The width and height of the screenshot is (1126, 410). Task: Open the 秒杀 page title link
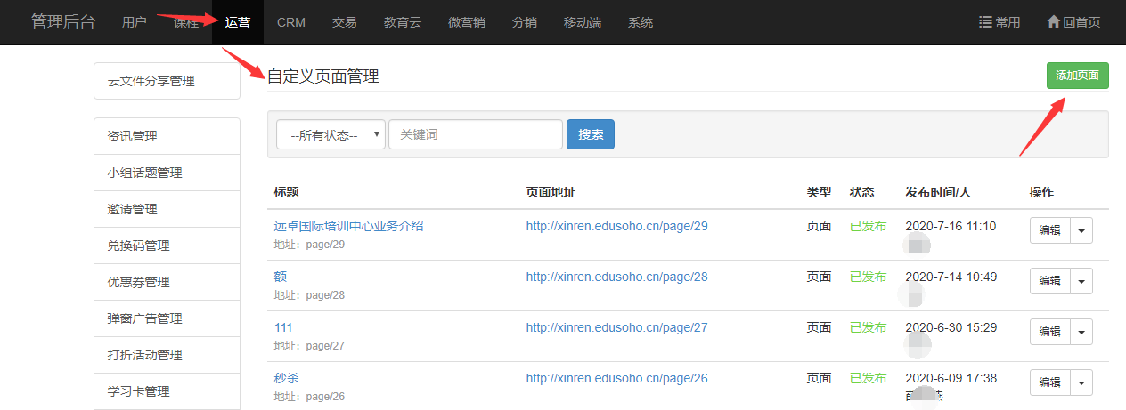(286, 378)
